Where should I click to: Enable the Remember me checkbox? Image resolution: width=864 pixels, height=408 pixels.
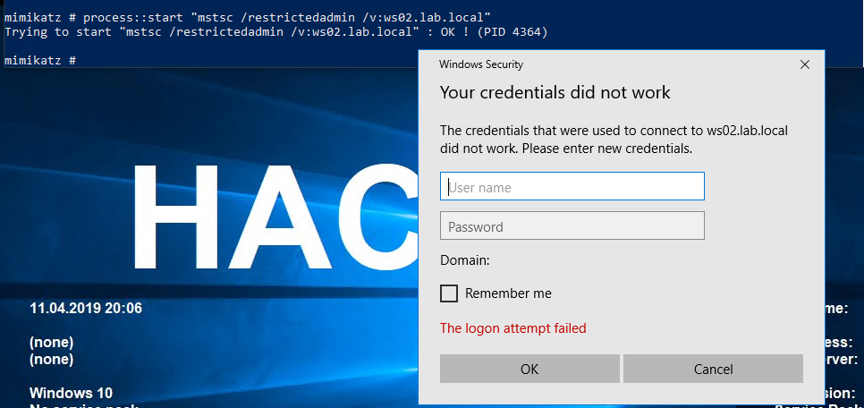coord(448,293)
